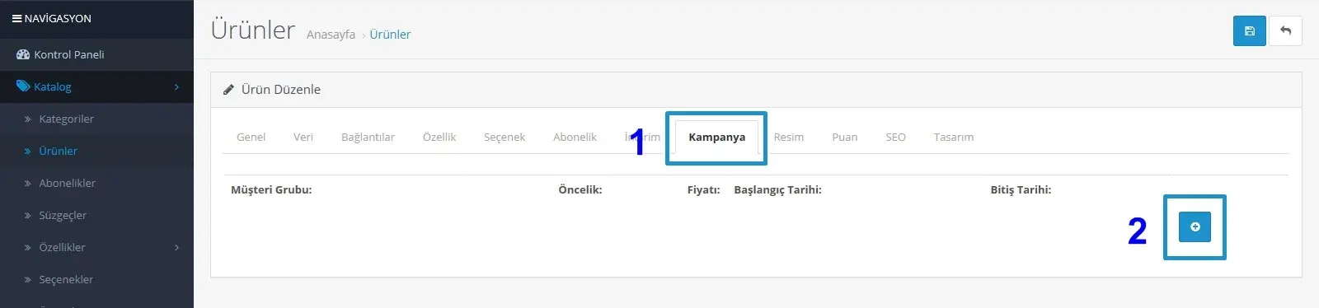Click the back arrow icon button

(1285, 31)
